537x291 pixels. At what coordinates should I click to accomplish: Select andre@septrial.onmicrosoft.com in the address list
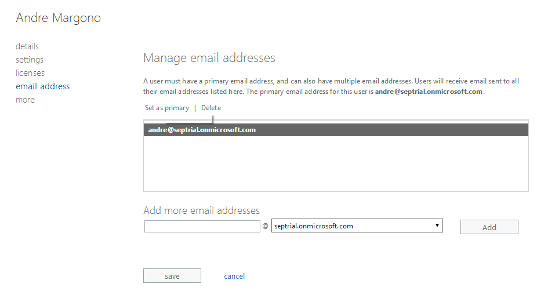202,130
